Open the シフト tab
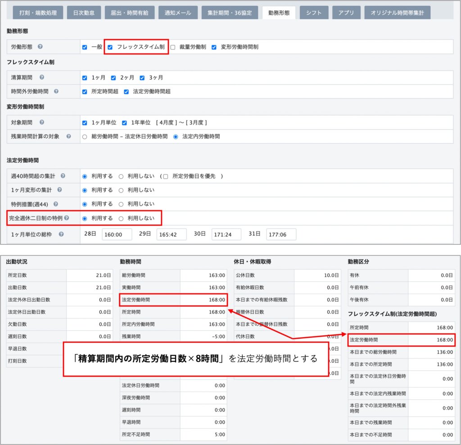Viewport: 461px width, 445px height. (x=314, y=13)
